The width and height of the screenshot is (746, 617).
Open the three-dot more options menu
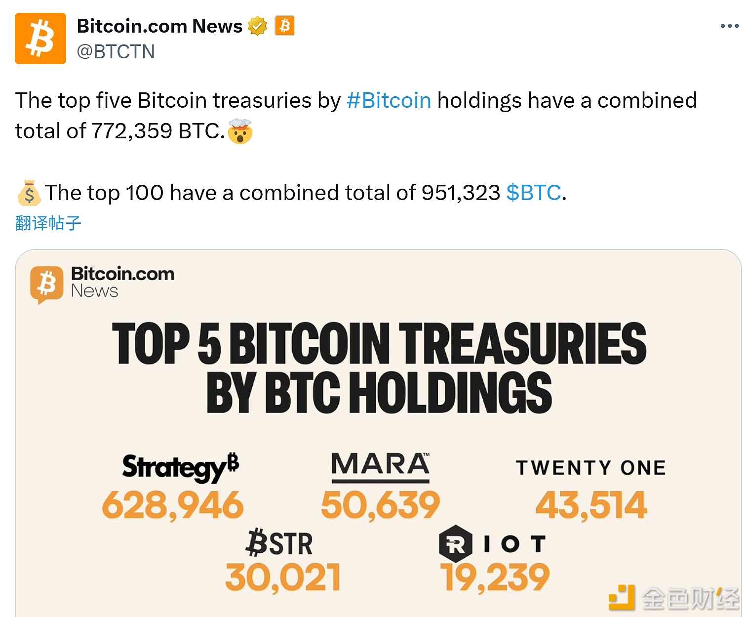point(729,26)
